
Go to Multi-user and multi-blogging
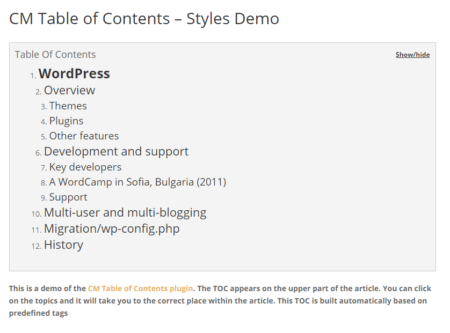pyautogui.click(x=125, y=213)
